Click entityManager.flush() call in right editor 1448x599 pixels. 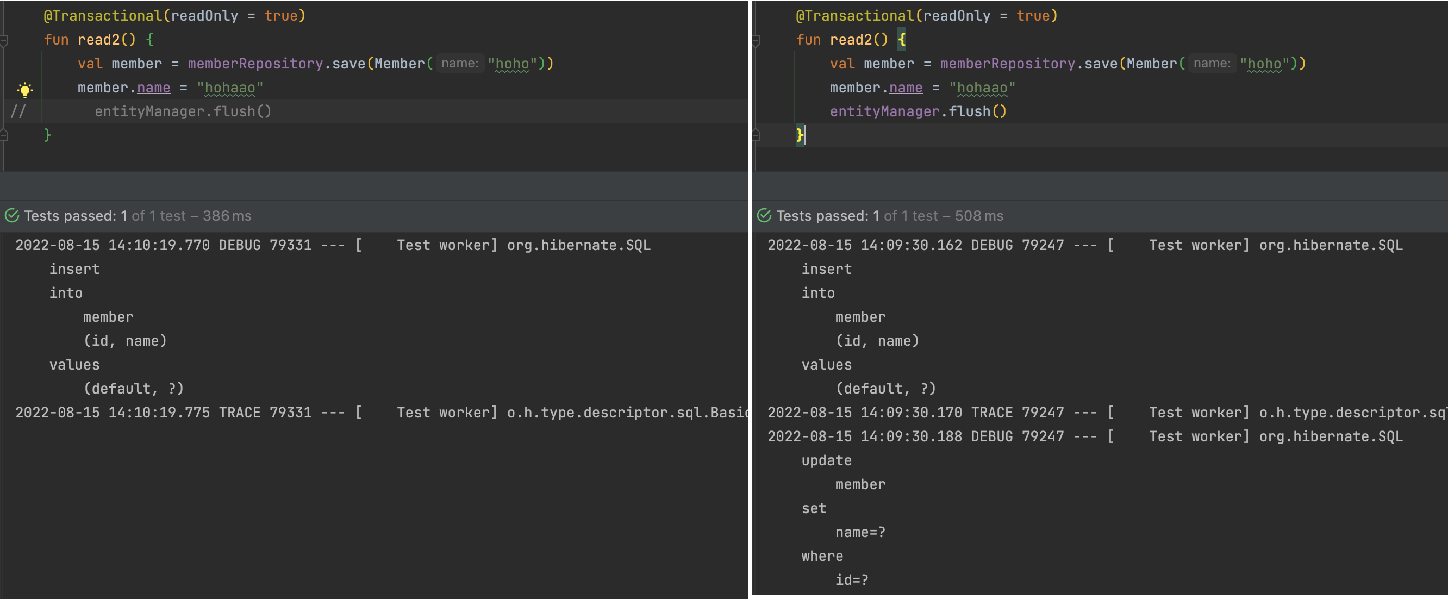(x=918, y=111)
